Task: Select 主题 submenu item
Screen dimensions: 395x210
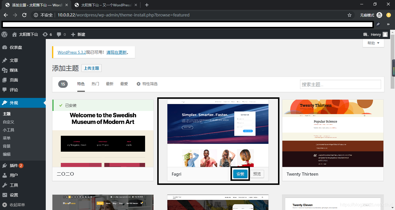Action: coord(7,114)
